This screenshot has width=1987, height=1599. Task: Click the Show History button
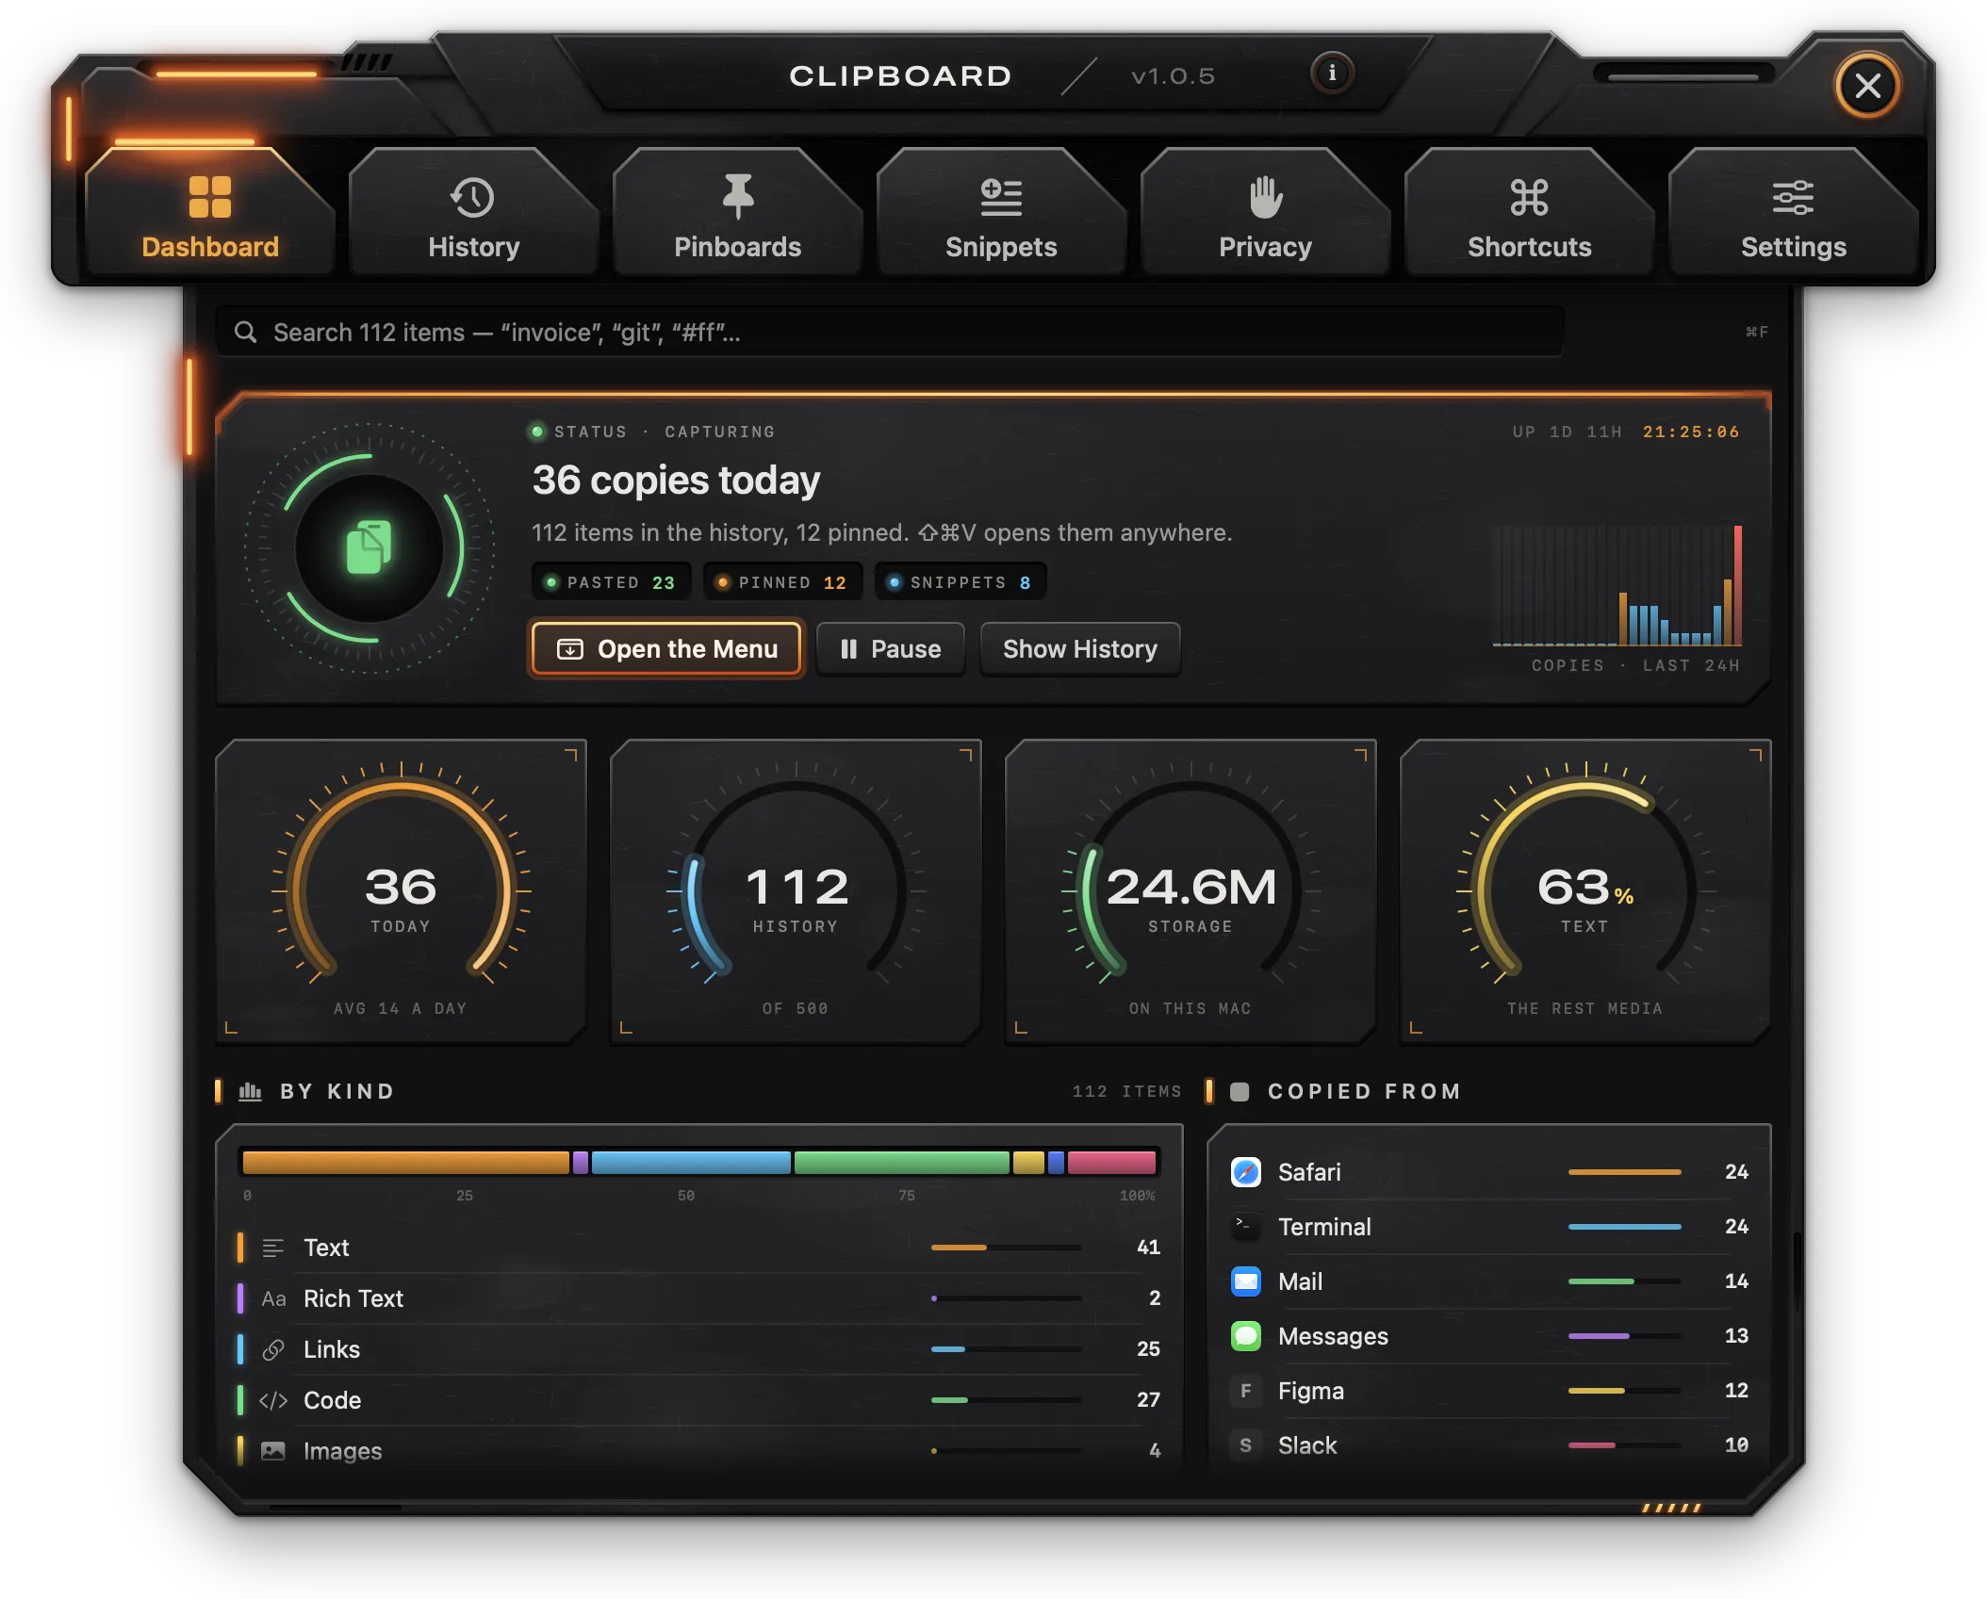pyautogui.click(x=1079, y=649)
